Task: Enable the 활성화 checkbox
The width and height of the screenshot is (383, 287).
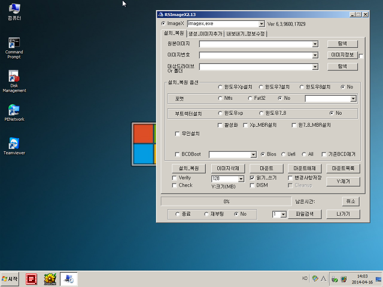Action: point(220,126)
